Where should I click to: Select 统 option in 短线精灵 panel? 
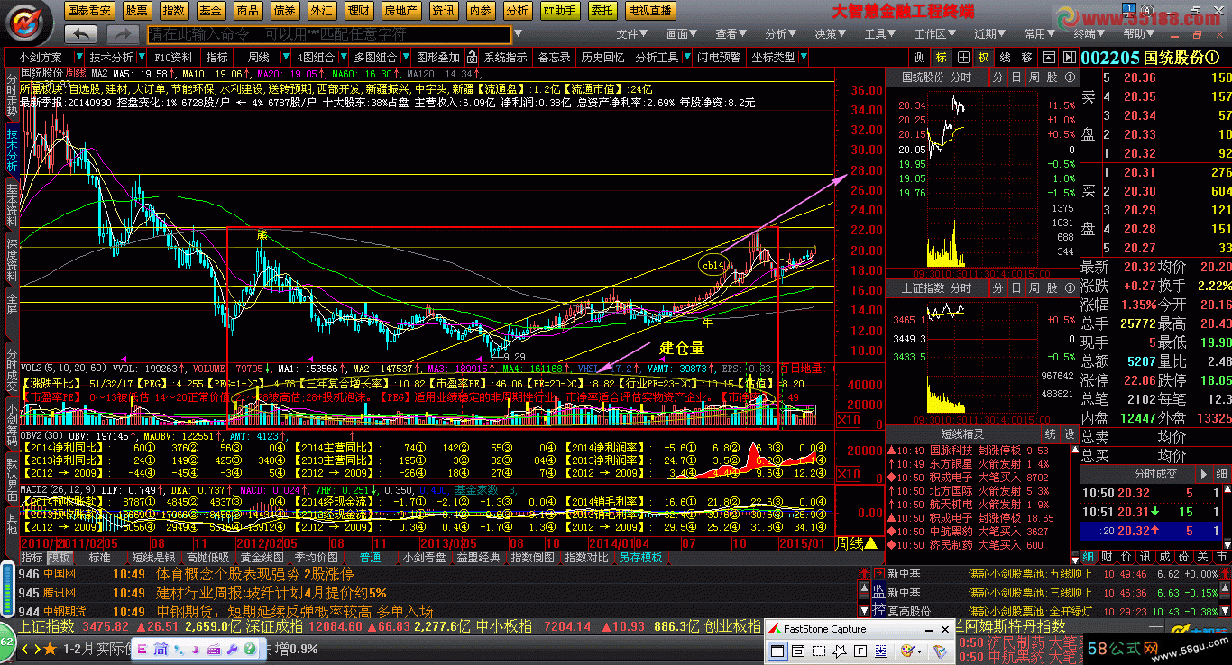pyautogui.click(x=1051, y=434)
